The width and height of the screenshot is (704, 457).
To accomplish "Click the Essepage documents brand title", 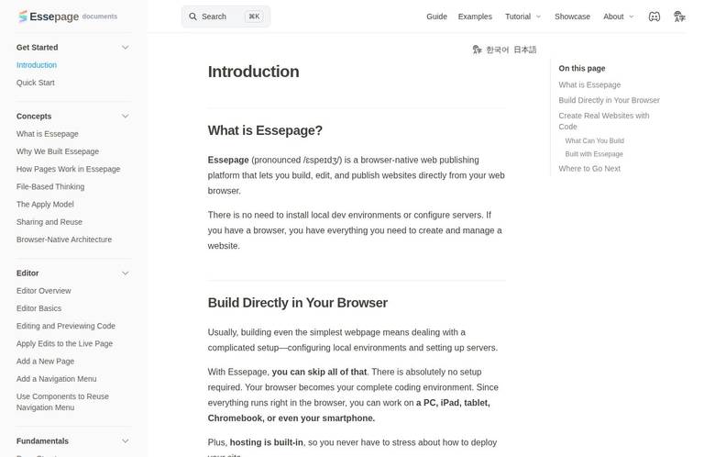I will 67,17.
